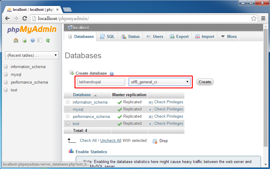Select information_schema in the sidebar
Screen dimensions: 270x169
pyautogui.click(x=28, y=67)
